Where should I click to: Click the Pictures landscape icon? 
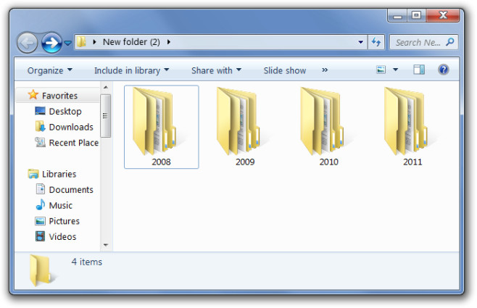[x=40, y=221]
